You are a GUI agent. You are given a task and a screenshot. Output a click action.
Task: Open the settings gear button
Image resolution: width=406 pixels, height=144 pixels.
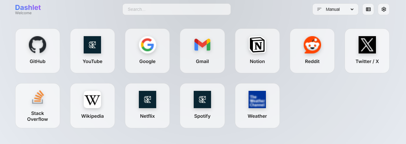pyautogui.click(x=384, y=9)
